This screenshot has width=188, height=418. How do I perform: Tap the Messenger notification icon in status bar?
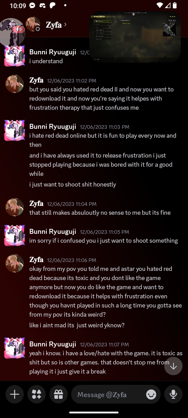point(32,5)
